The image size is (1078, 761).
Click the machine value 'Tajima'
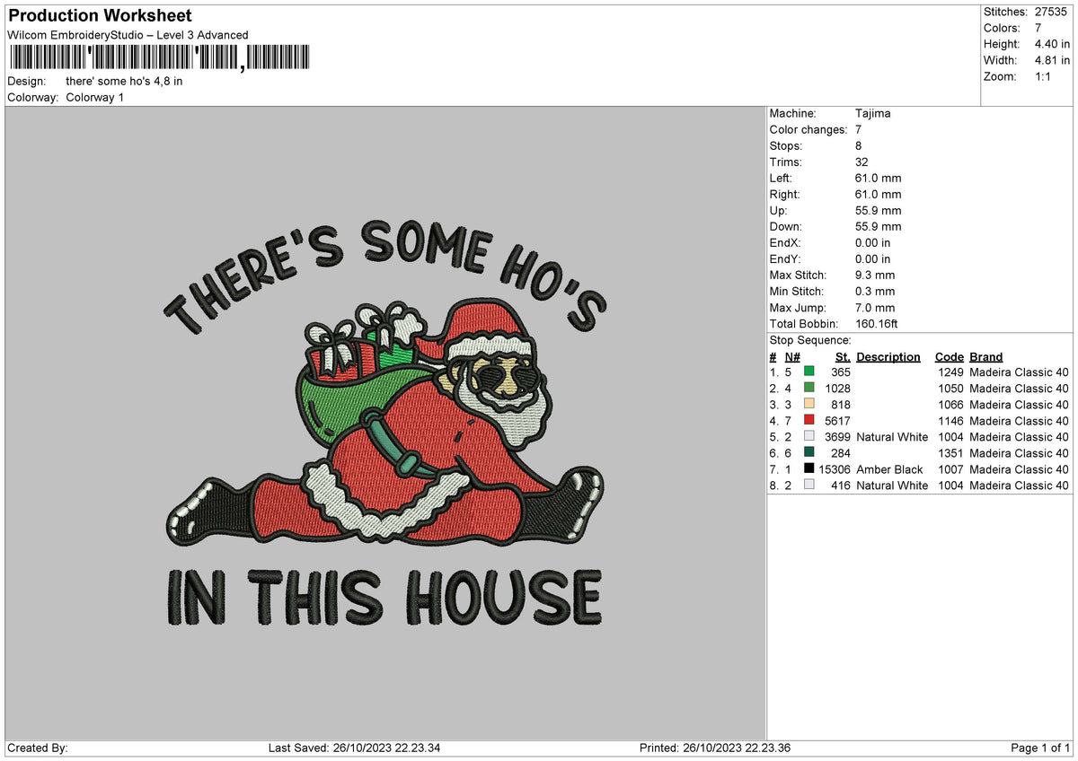pos(873,113)
